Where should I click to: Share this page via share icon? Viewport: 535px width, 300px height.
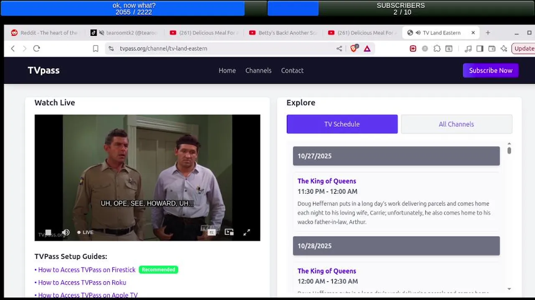click(x=339, y=49)
